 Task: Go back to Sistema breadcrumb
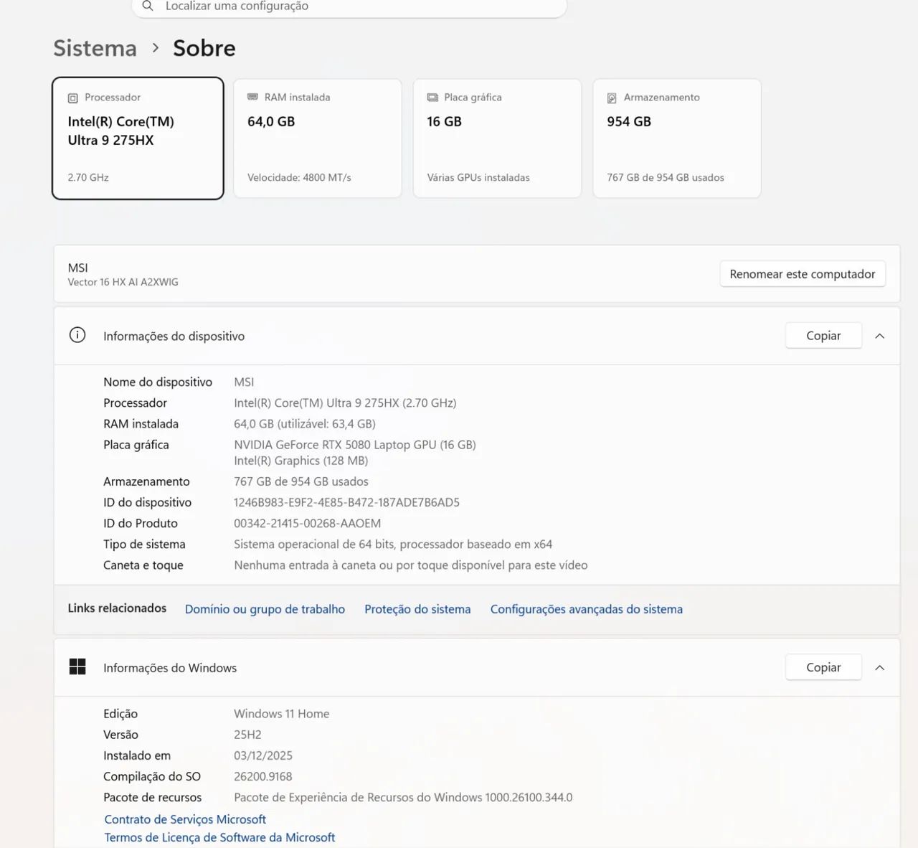point(95,48)
